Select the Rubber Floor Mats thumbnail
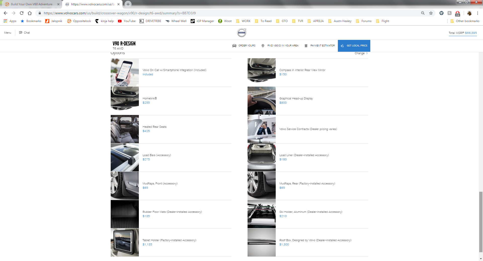This screenshot has width=483, height=261. point(125,214)
